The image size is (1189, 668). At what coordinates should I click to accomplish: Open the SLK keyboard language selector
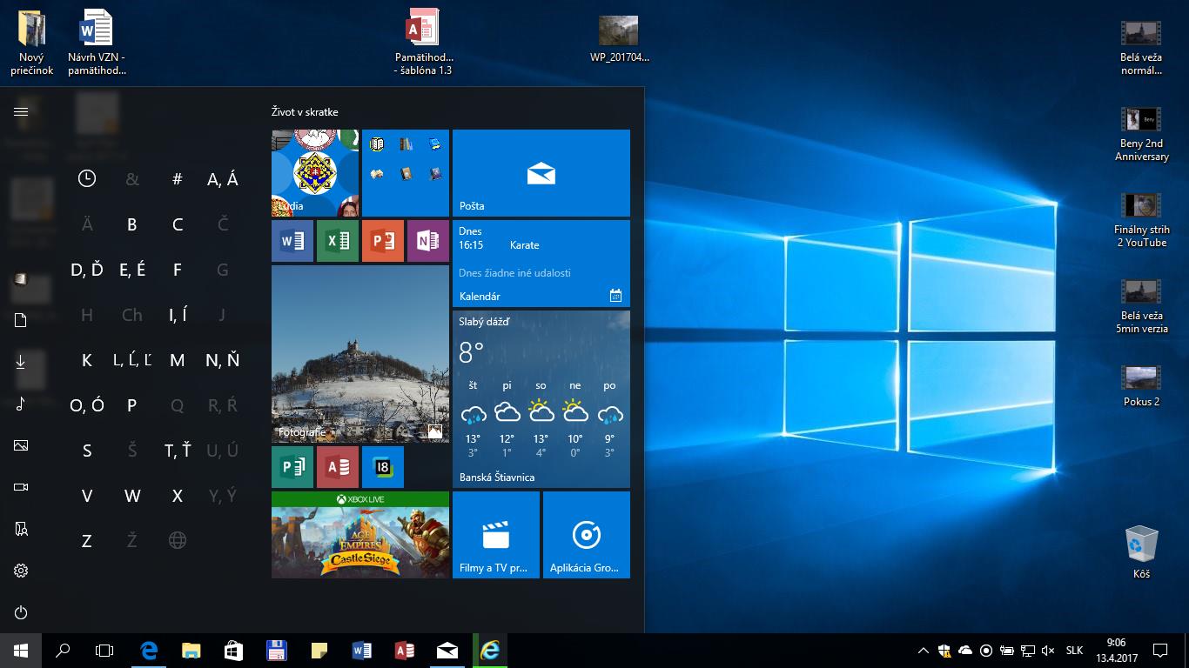click(x=1074, y=651)
